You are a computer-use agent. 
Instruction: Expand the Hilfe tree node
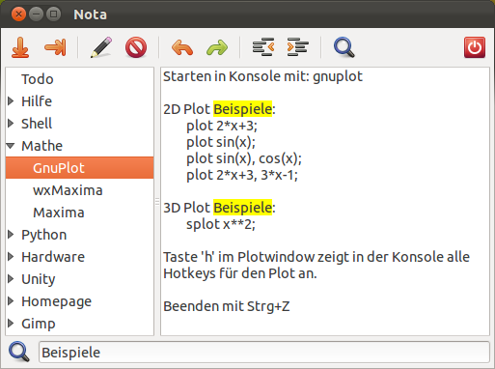tap(11, 101)
